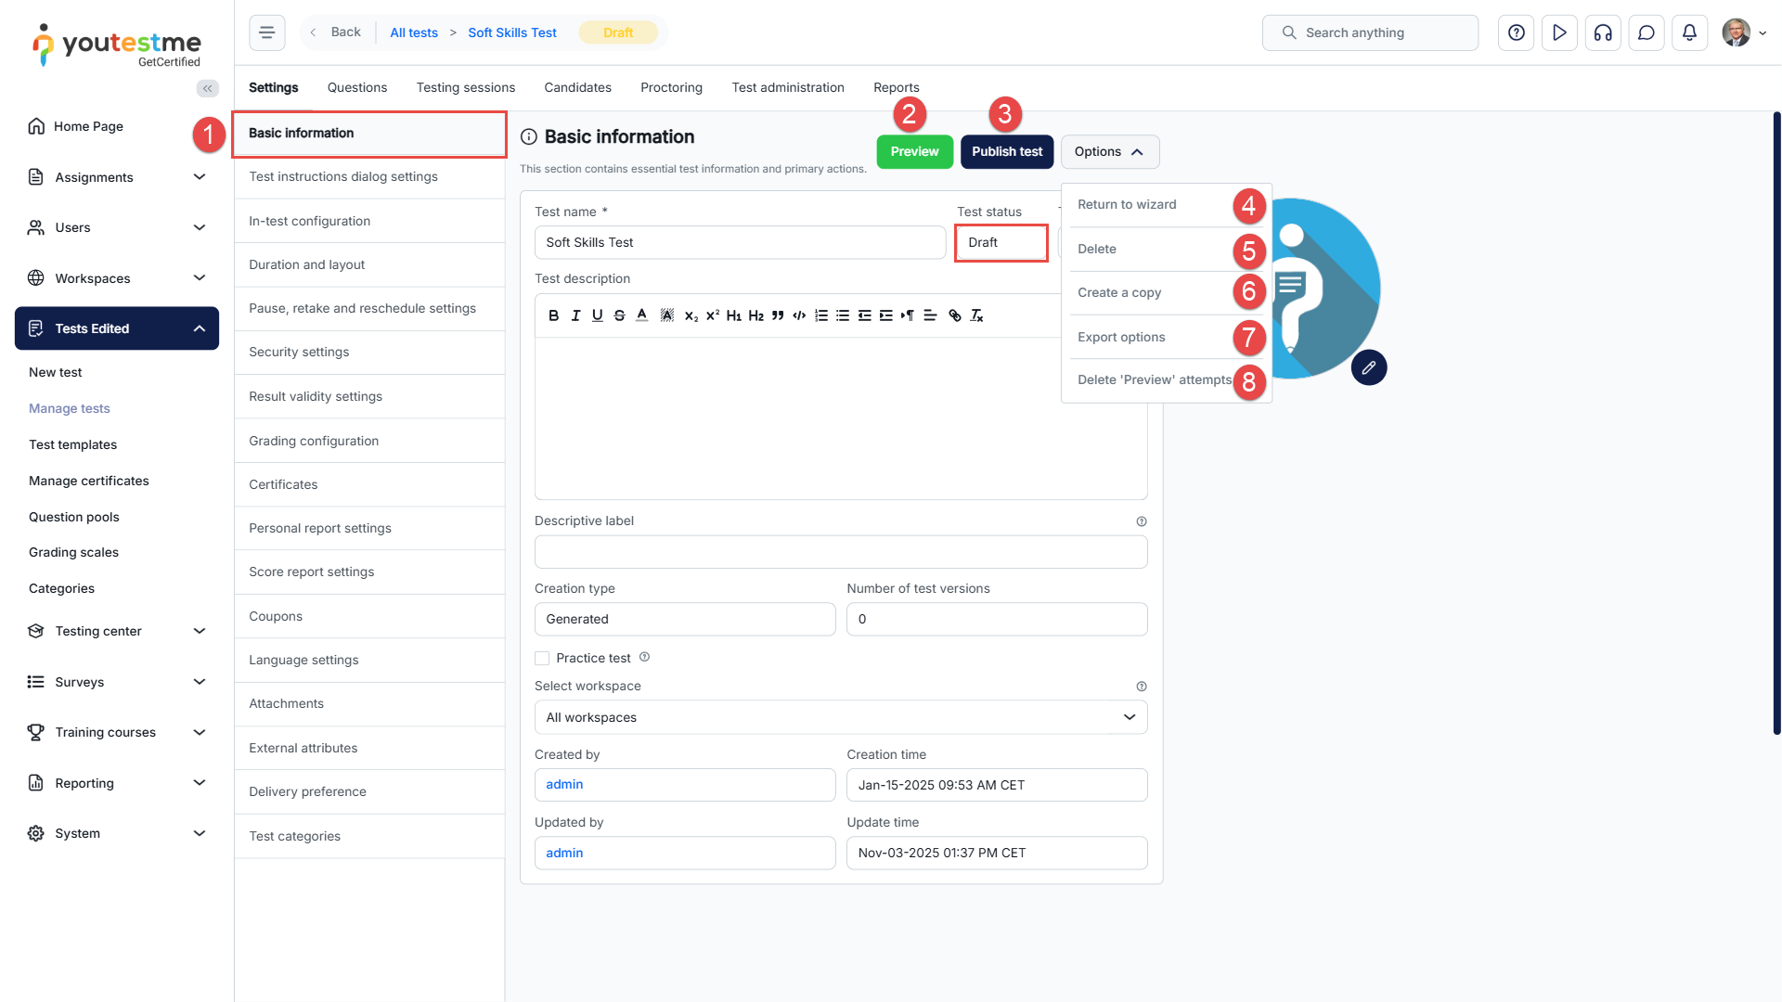Switch to the Proctoring tab
This screenshot has width=1782, height=1002.
671,87
